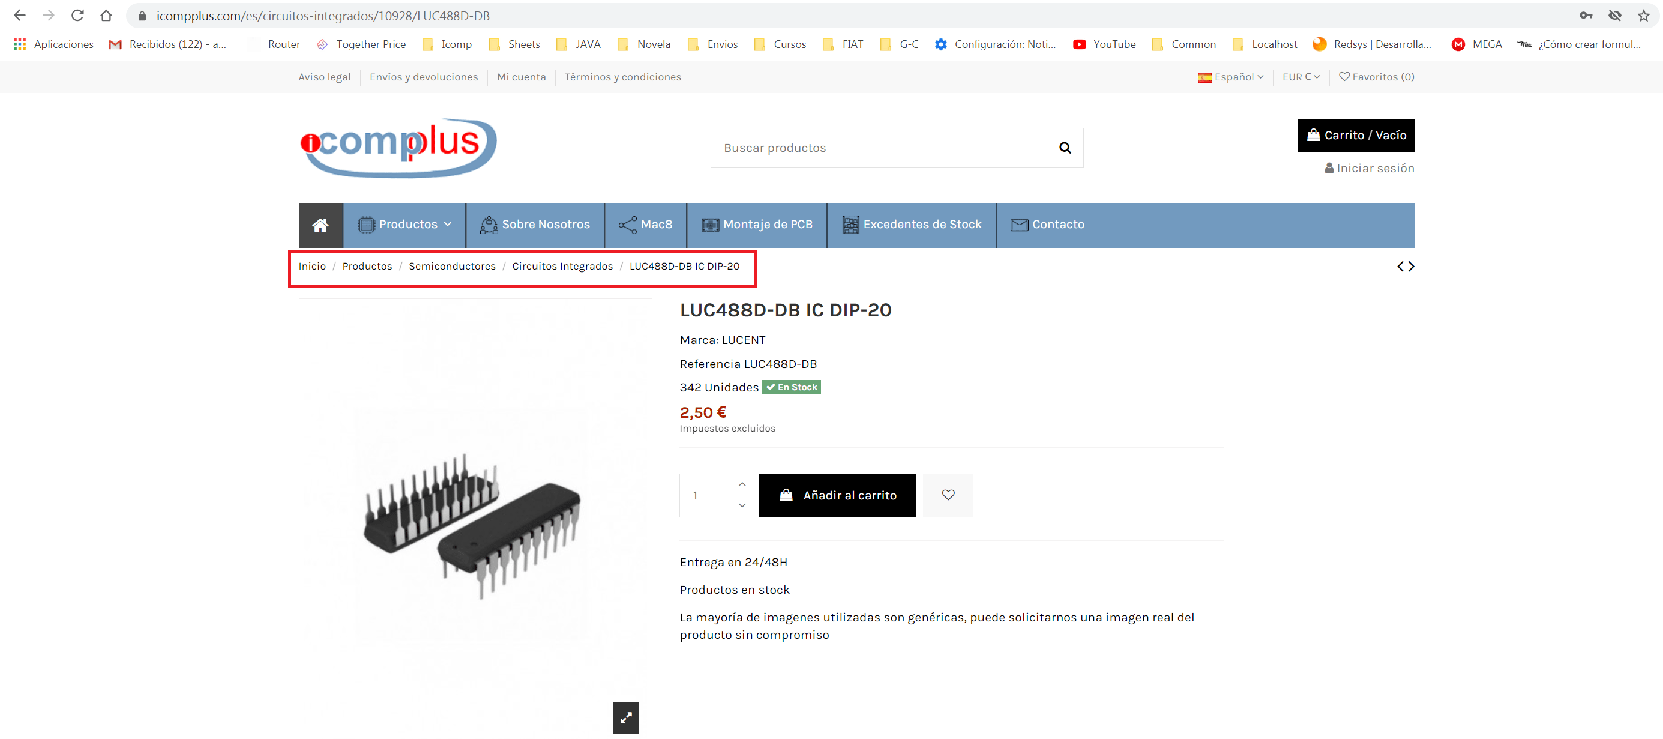The width and height of the screenshot is (1663, 739).
Task: Open the Envios bookmark folder
Action: 713,44
